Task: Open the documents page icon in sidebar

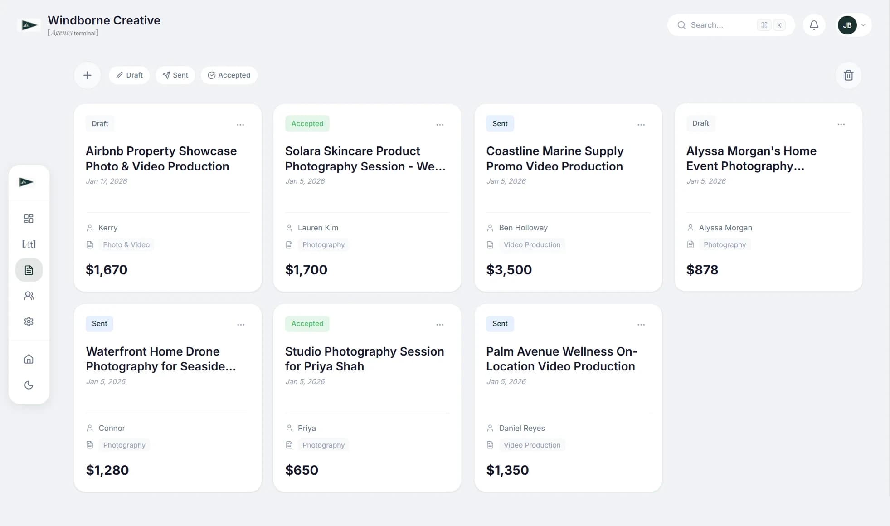Action: [x=29, y=270]
